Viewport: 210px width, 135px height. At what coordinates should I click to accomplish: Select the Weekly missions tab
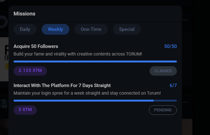[55, 29]
